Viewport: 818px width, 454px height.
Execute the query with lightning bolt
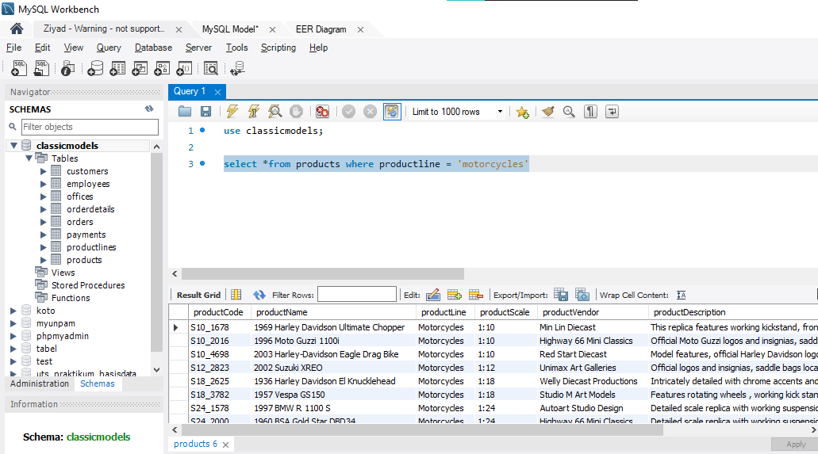click(x=232, y=111)
